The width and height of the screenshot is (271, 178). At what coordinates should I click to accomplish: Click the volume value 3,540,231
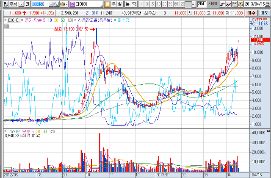69,13
